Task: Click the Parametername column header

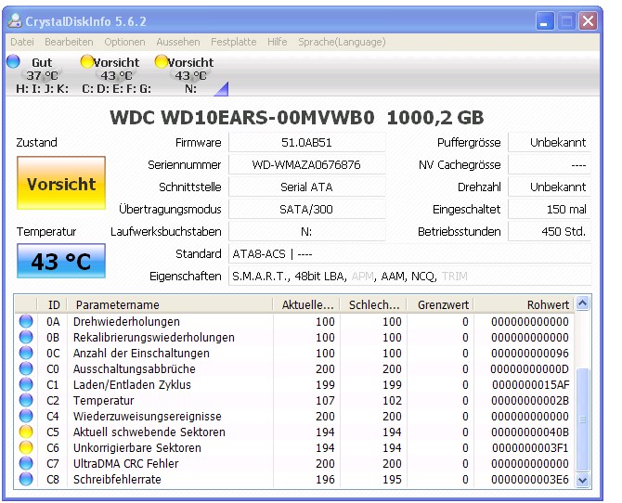Action: click(x=170, y=304)
